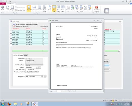Export report to Excel
132x106 pixels.
coord(73,8)
